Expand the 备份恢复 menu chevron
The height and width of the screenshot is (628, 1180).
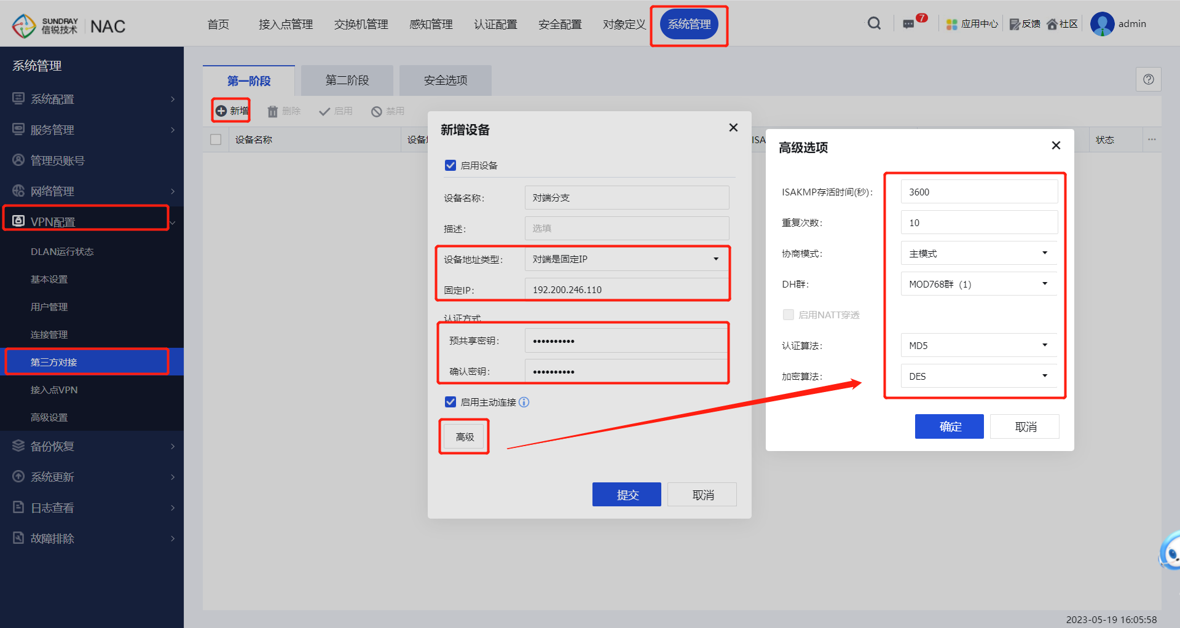(173, 446)
